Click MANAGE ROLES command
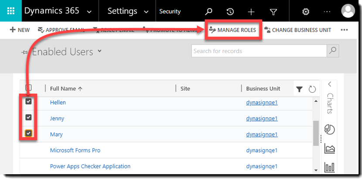 coord(233,30)
